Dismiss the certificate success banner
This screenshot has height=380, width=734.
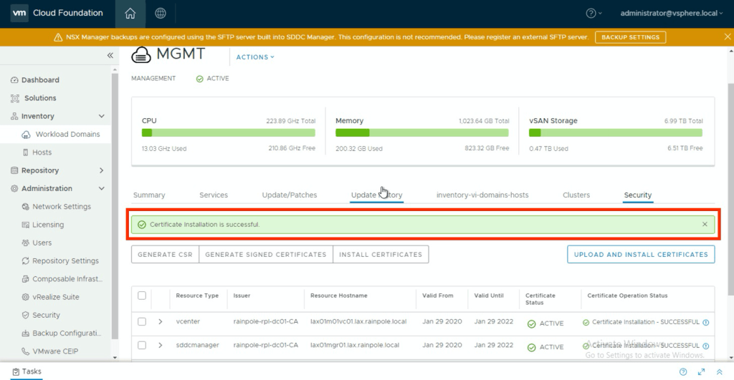coord(705,225)
